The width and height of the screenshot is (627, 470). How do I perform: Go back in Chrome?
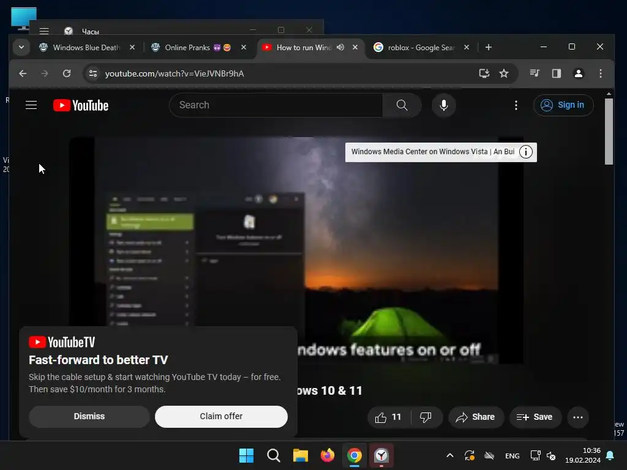point(23,73)
